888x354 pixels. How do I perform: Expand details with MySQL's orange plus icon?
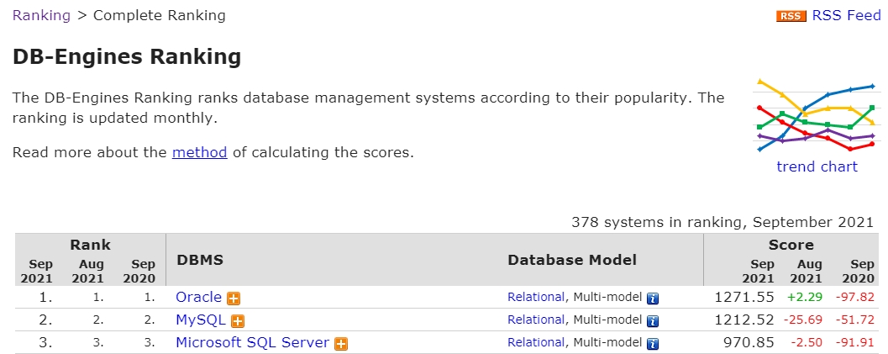238,321
